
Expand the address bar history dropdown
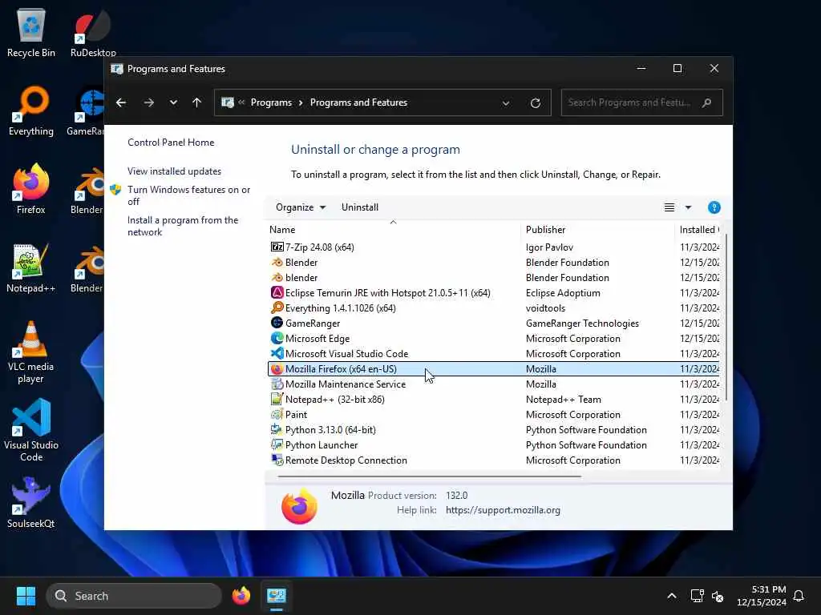point(506,103)
